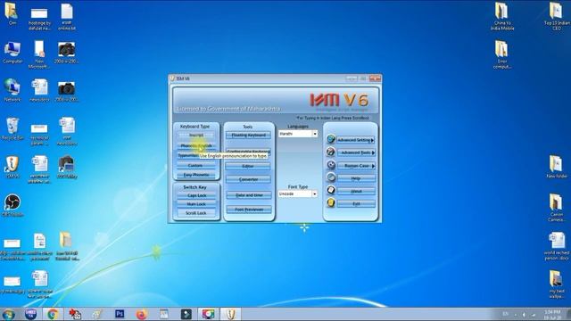Expand the Advanced Setting submenu
This screenshot has width=571, height=321.
tap(356, 140)
